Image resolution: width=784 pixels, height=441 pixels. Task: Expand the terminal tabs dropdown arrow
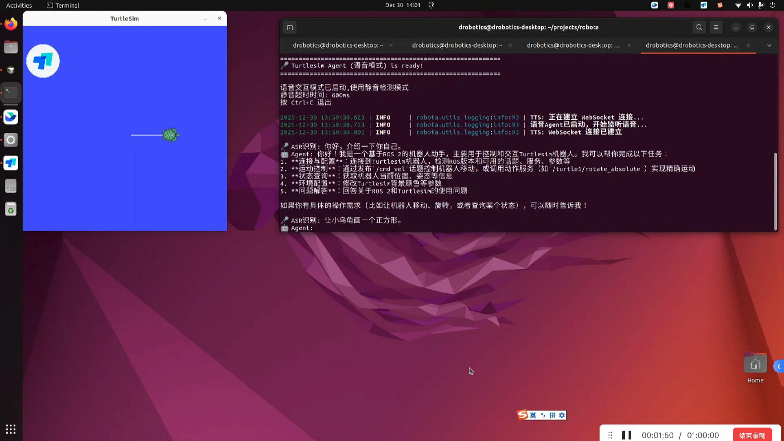coord(769,45)
